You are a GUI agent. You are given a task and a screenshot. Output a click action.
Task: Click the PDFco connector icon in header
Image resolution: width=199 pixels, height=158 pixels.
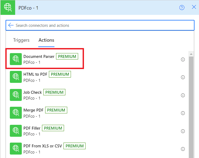click(7, 7)
